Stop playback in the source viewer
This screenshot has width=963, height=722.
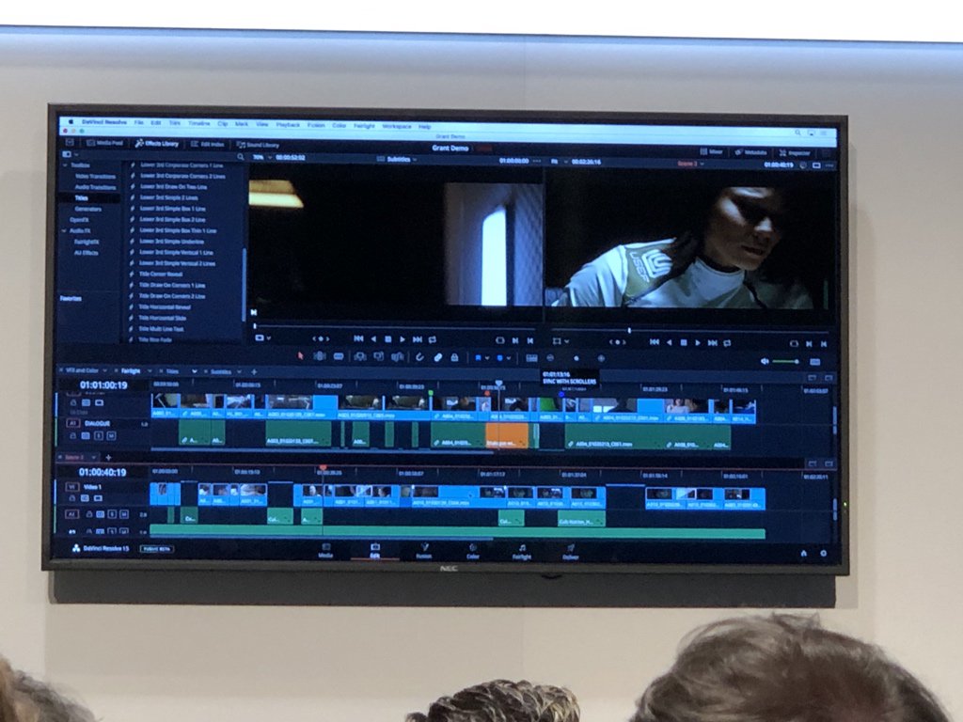[388, 338]
